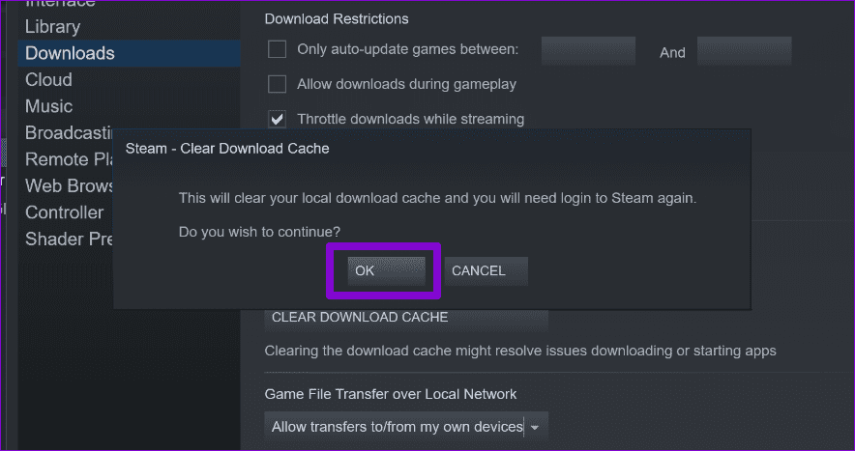Select Downloads in the settings sidebar
Viewport: 855px width, 451px height.
(70, 53)
